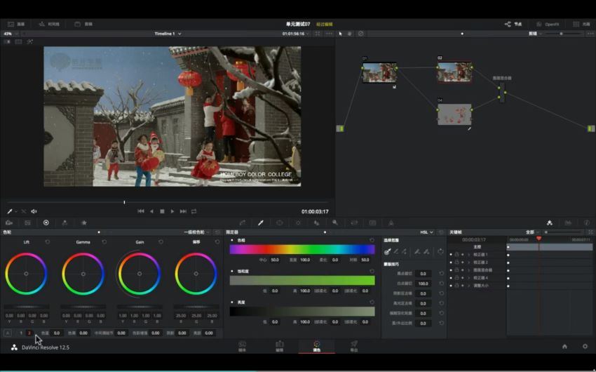The width and height of the screenshot is (596, 372).
Task: Open the Timeline 1 dropdown
Action: click(168, 34)
